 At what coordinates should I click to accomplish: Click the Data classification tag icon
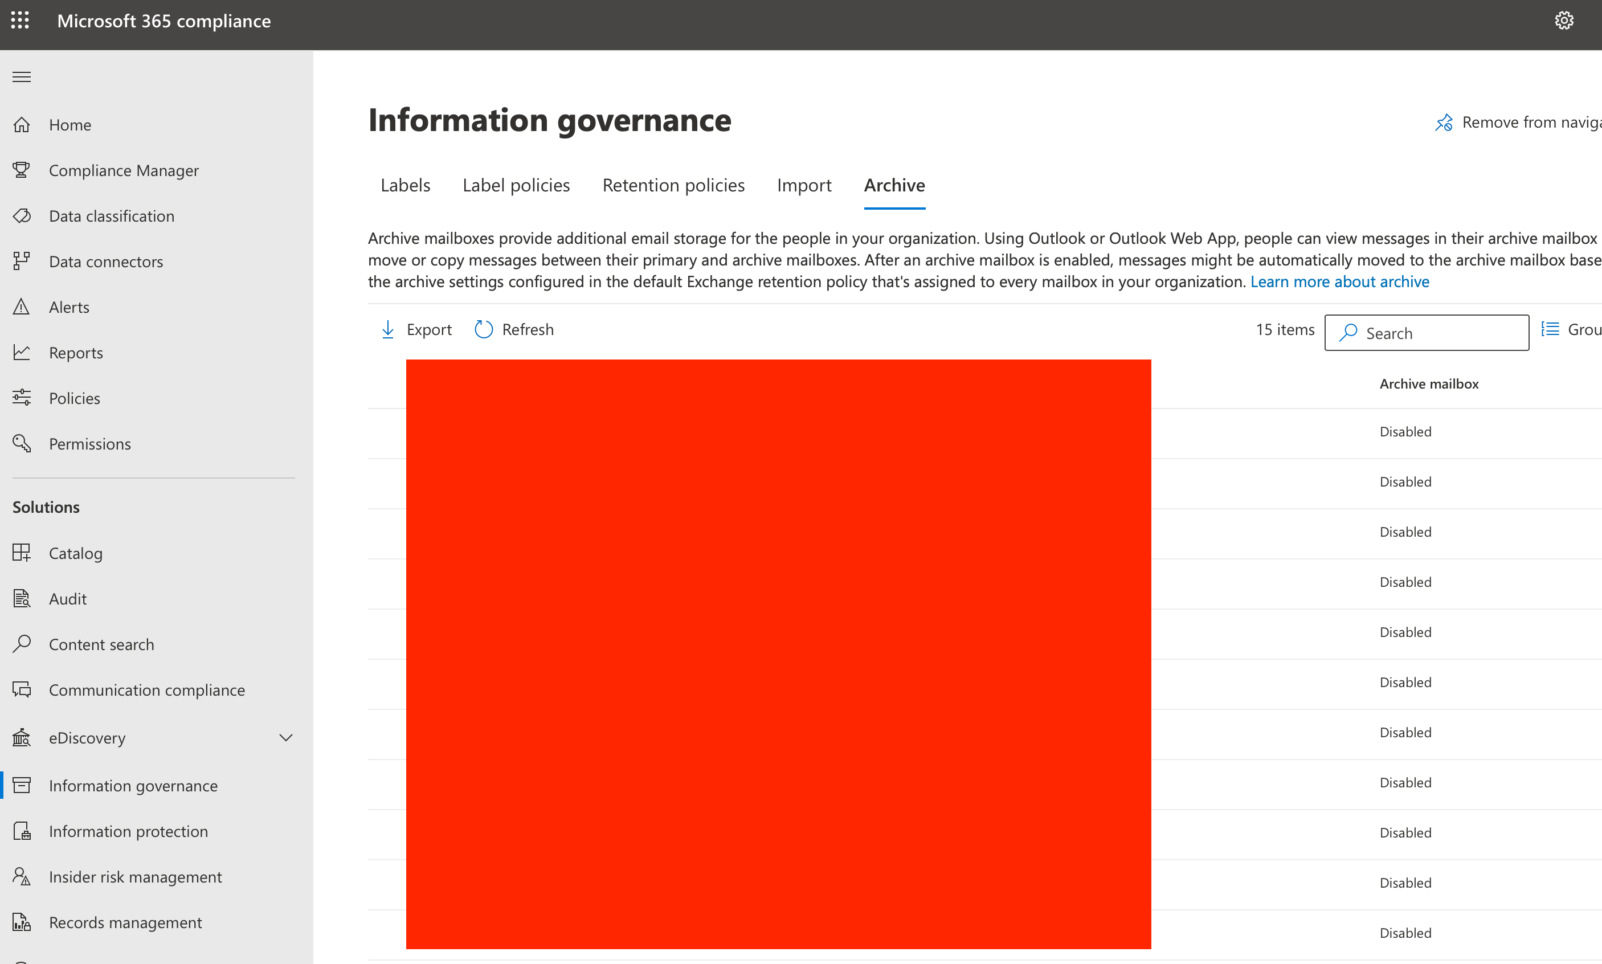click(22, 216)
